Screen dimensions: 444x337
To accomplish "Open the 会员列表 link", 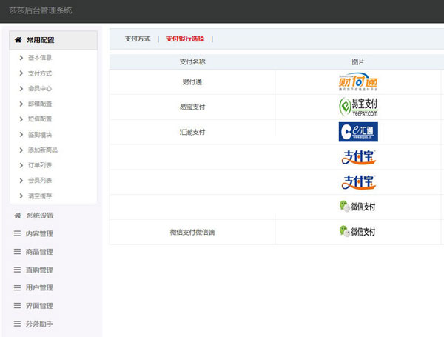I will pos(40,180).
